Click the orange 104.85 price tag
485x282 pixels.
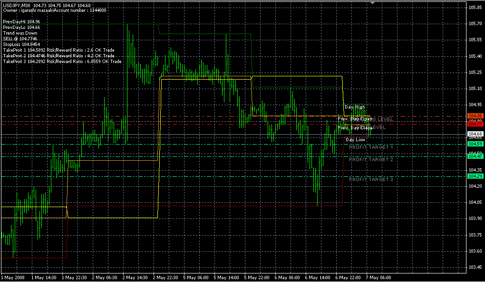pyautogui.click(x=475, y=116)
